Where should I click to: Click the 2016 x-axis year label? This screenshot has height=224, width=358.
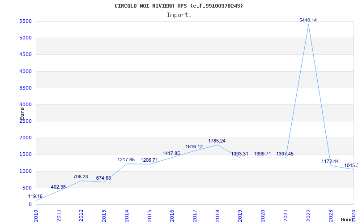(172, 215)
